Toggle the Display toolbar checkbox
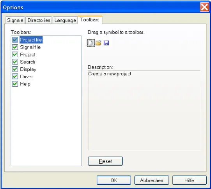 point(15,69)
